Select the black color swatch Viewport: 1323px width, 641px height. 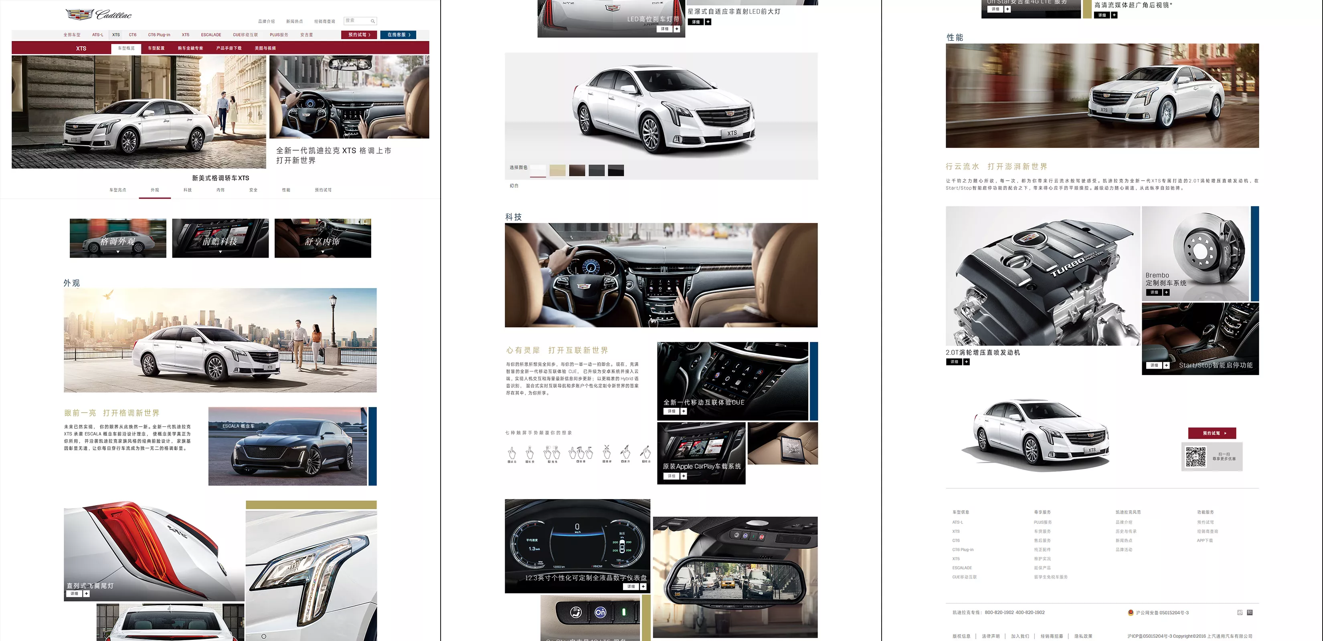(x=616, y=170)
